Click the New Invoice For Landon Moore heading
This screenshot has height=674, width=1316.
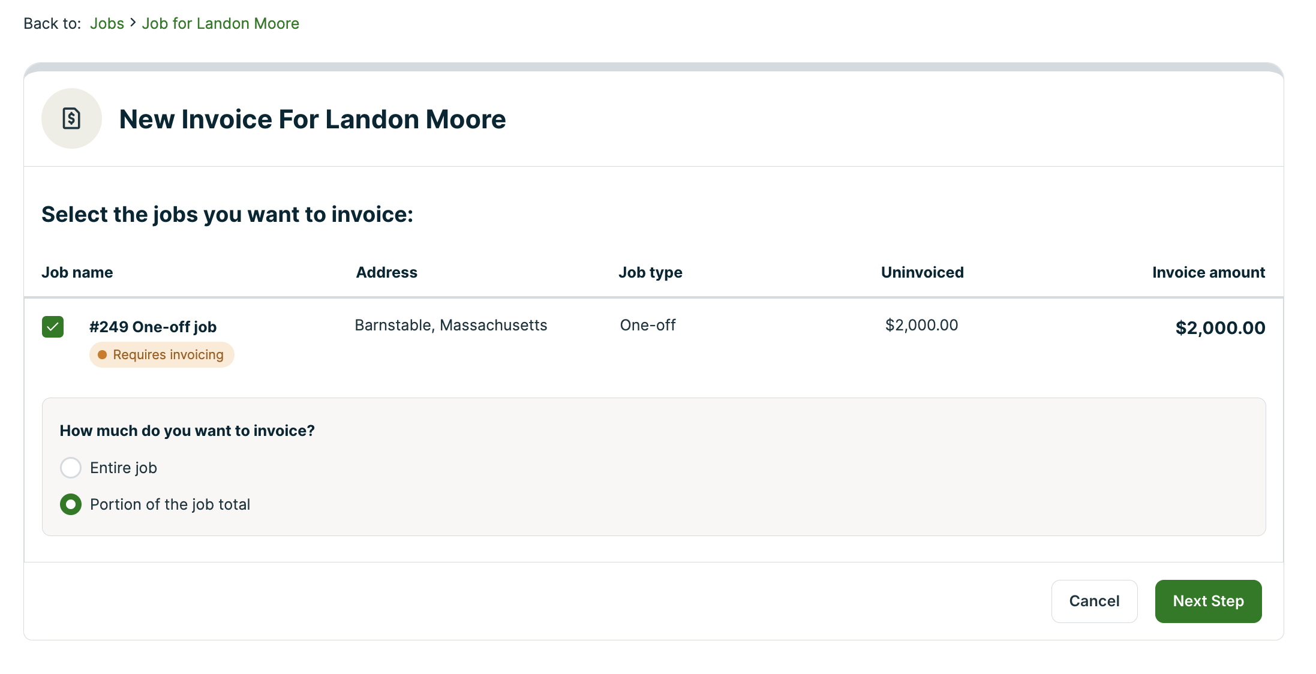(x=312, y=119)
